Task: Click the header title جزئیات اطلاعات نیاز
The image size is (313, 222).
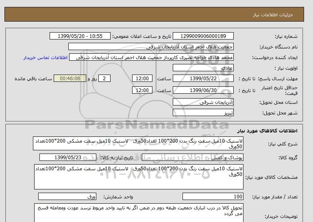Action: pos(273,15)
